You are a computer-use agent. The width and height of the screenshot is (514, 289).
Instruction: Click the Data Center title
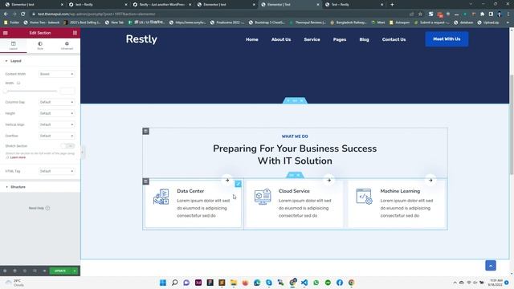[x=190, y=191]
